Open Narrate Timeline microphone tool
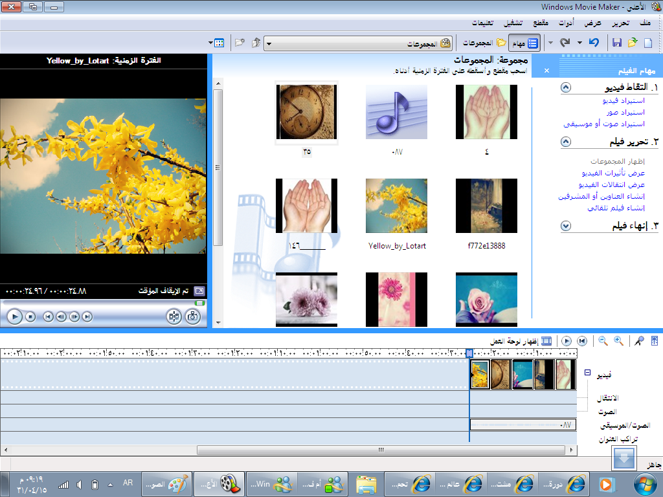This screenshot has width=663, height=497. (x=640, y=341)
